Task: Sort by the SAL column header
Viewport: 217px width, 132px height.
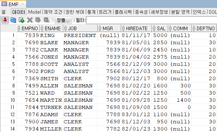Action: 160,28
